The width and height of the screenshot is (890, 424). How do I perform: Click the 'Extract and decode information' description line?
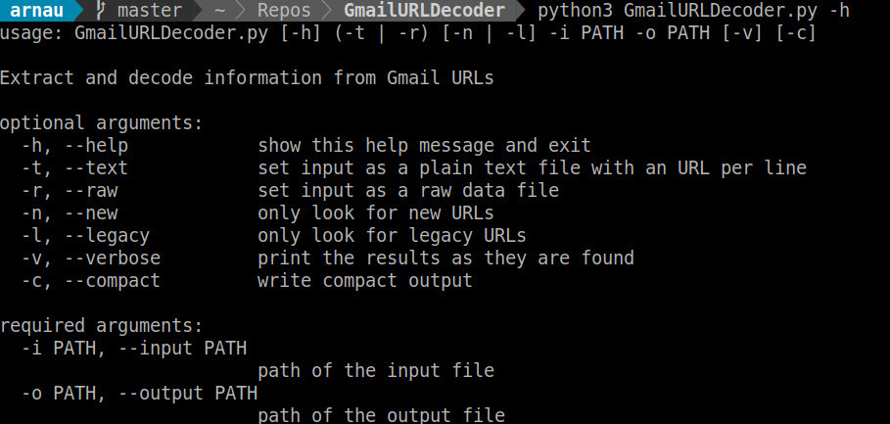(x=247, y=78)
